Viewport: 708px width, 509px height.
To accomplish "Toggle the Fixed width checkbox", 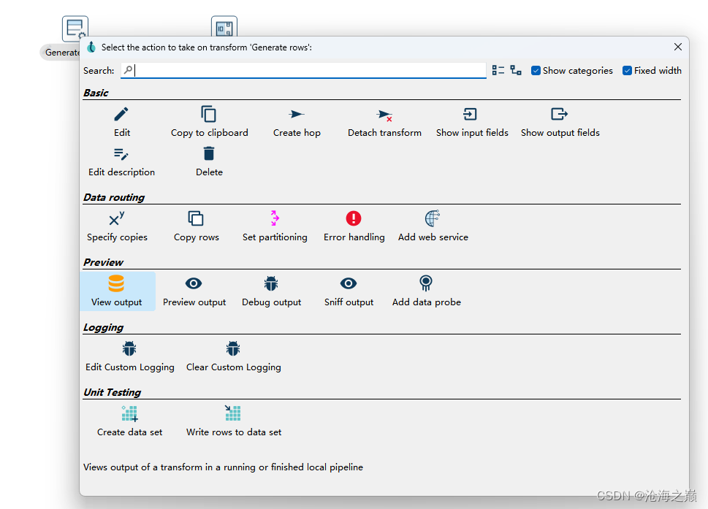I will (627, 71).
